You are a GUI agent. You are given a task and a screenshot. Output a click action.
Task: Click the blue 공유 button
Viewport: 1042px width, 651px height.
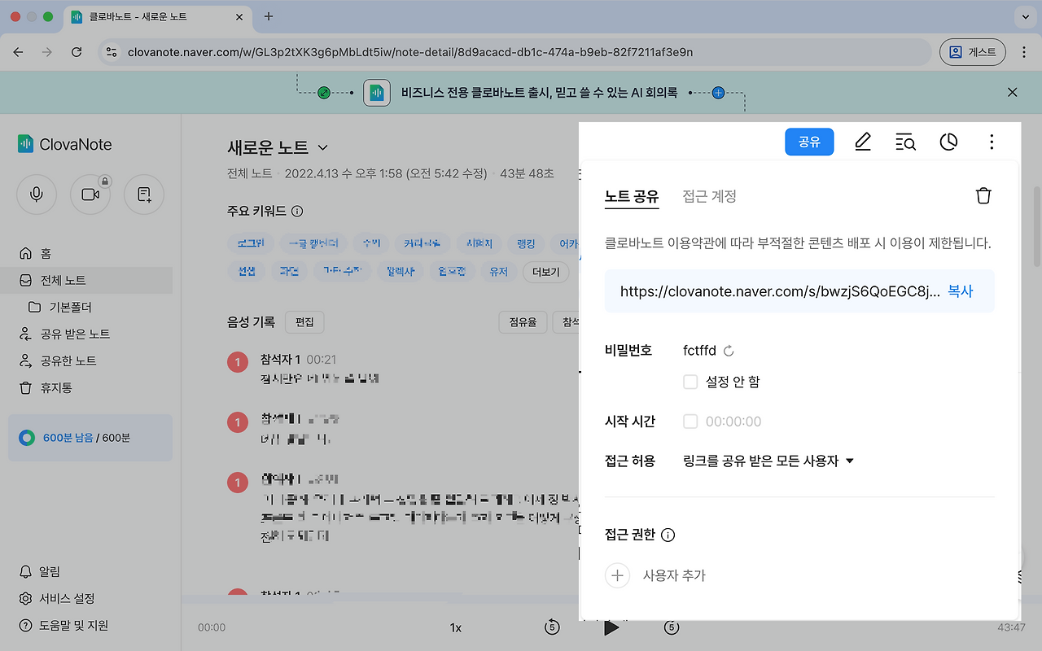click(809, 142)
